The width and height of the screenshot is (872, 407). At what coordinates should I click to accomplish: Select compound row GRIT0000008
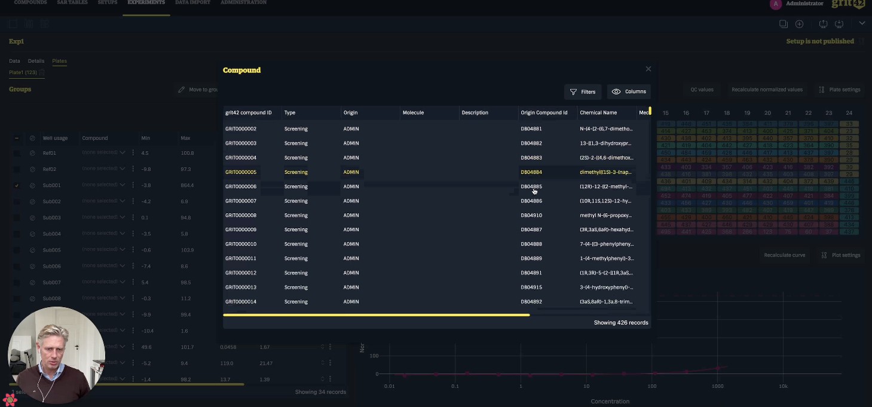click(241, 215)
